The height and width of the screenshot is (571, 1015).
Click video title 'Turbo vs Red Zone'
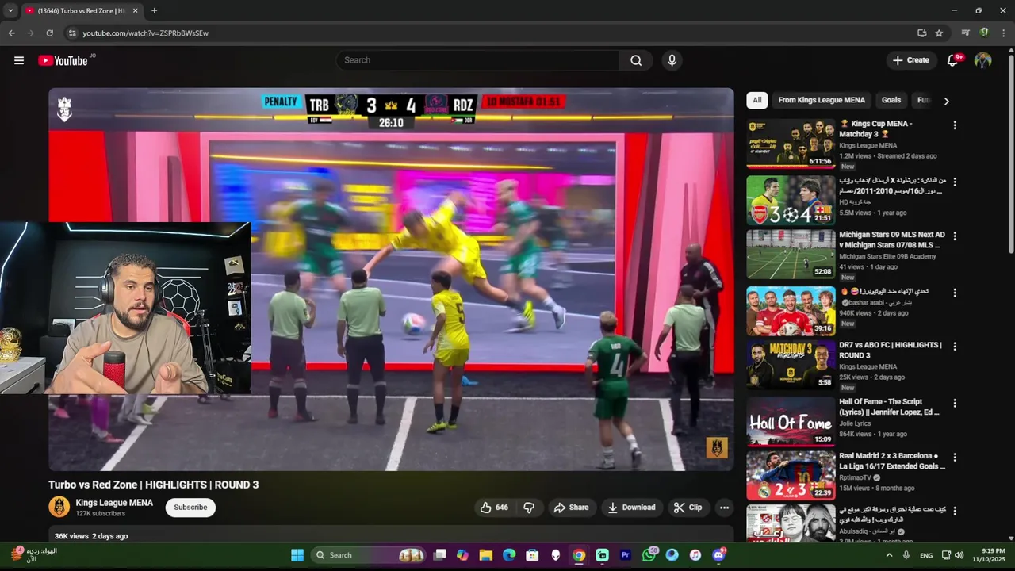pyautogui.click(x=154, y=485)
